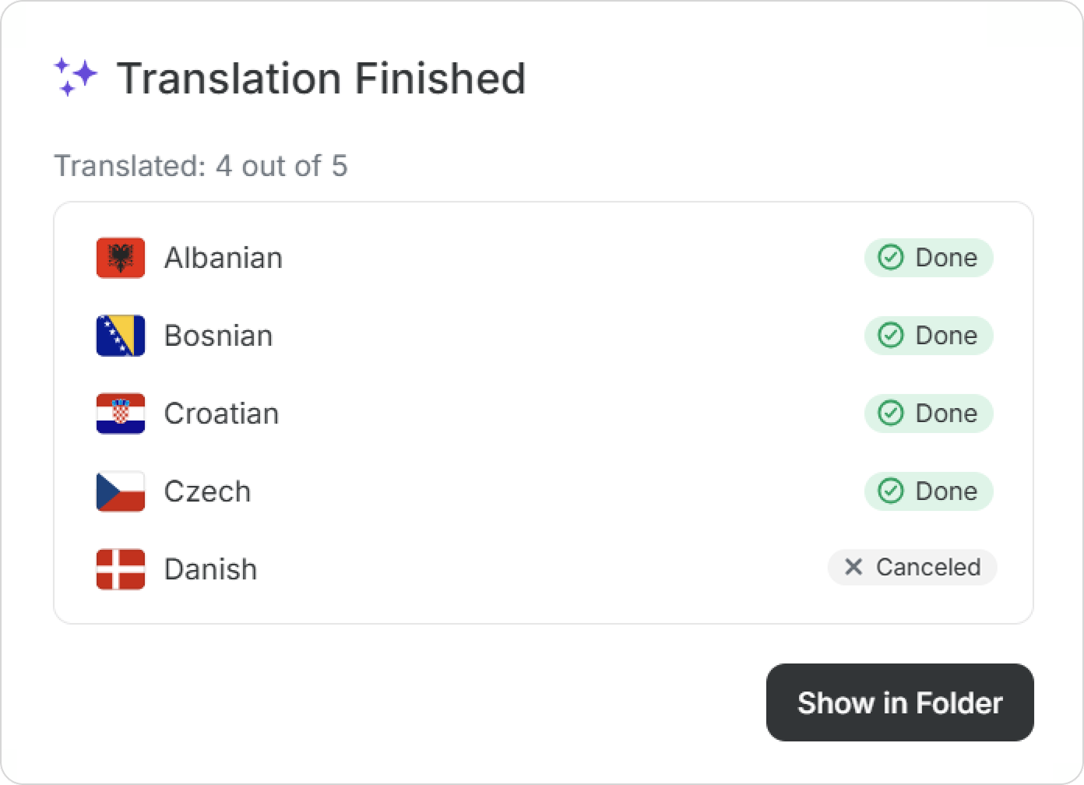The width and height of the screenshot is (1084, 785).
Task: Select the Bosnian language label
Action: (x=218, y=336)
